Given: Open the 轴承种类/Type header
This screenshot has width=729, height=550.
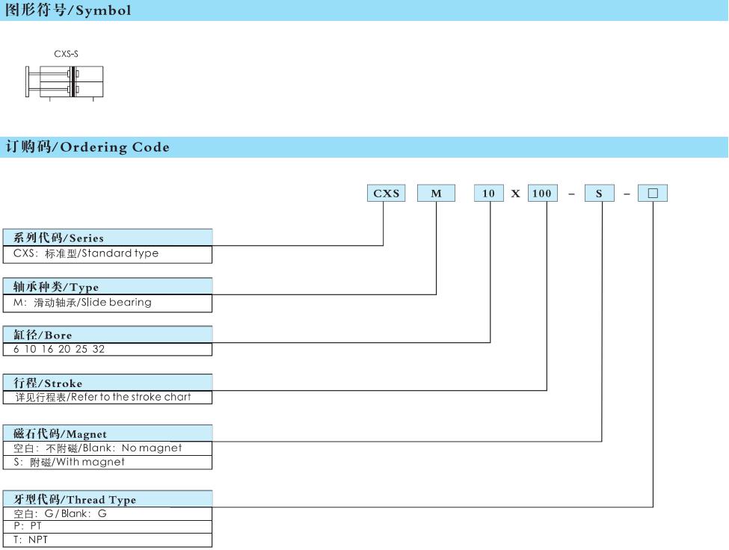Looking at the screenshot, I should tap(108, 287).
